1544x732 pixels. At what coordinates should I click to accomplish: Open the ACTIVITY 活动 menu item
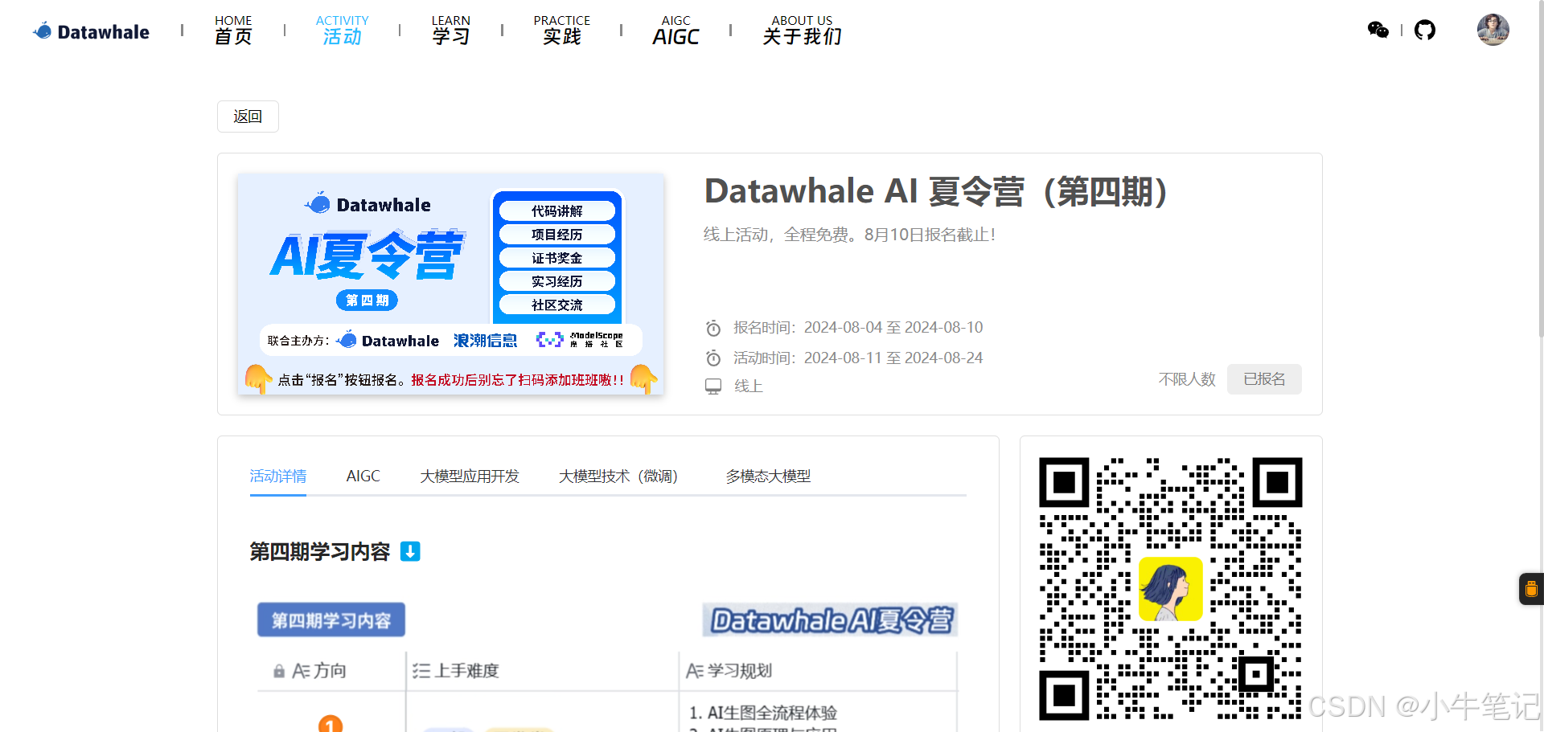point(343,30)
